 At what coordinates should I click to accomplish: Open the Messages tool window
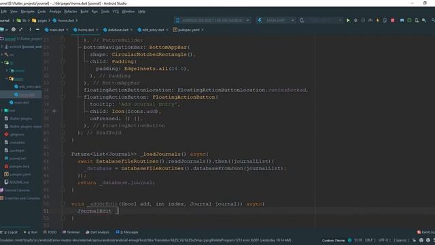point(127,232)
